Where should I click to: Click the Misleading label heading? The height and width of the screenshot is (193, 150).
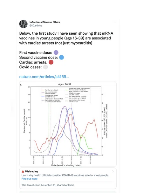pos(31,171)
